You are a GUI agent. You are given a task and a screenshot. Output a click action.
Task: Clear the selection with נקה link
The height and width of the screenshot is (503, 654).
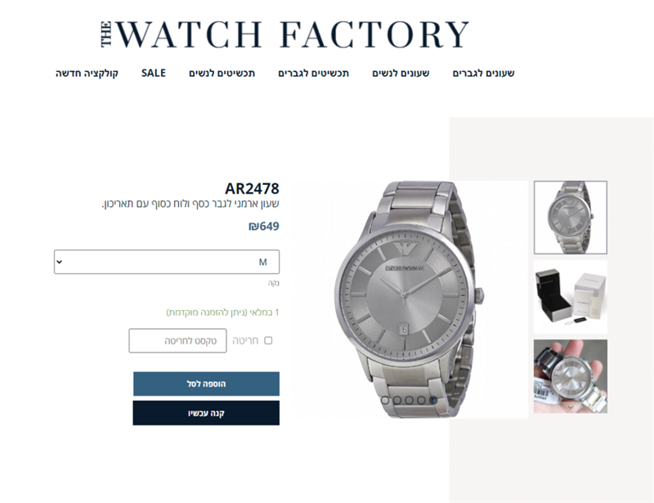(274, 283)
